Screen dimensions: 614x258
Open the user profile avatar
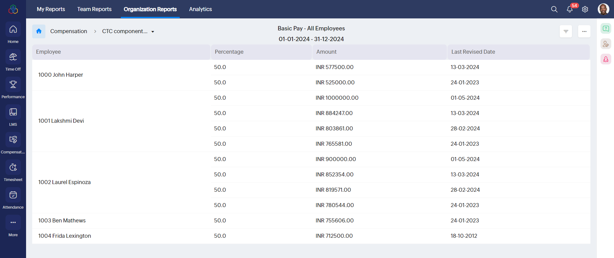click(x=603, y=9)
